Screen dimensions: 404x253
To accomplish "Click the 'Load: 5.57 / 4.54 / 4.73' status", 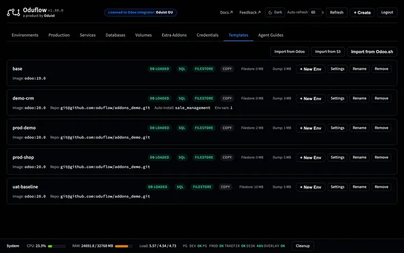I will [158, 246].
